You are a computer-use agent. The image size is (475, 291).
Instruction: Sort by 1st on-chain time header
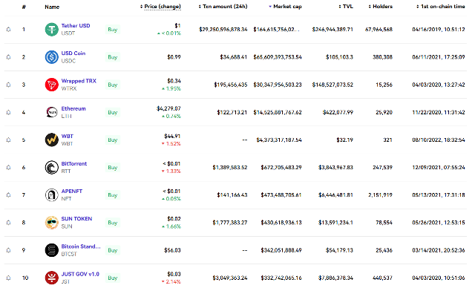[440, 7]
